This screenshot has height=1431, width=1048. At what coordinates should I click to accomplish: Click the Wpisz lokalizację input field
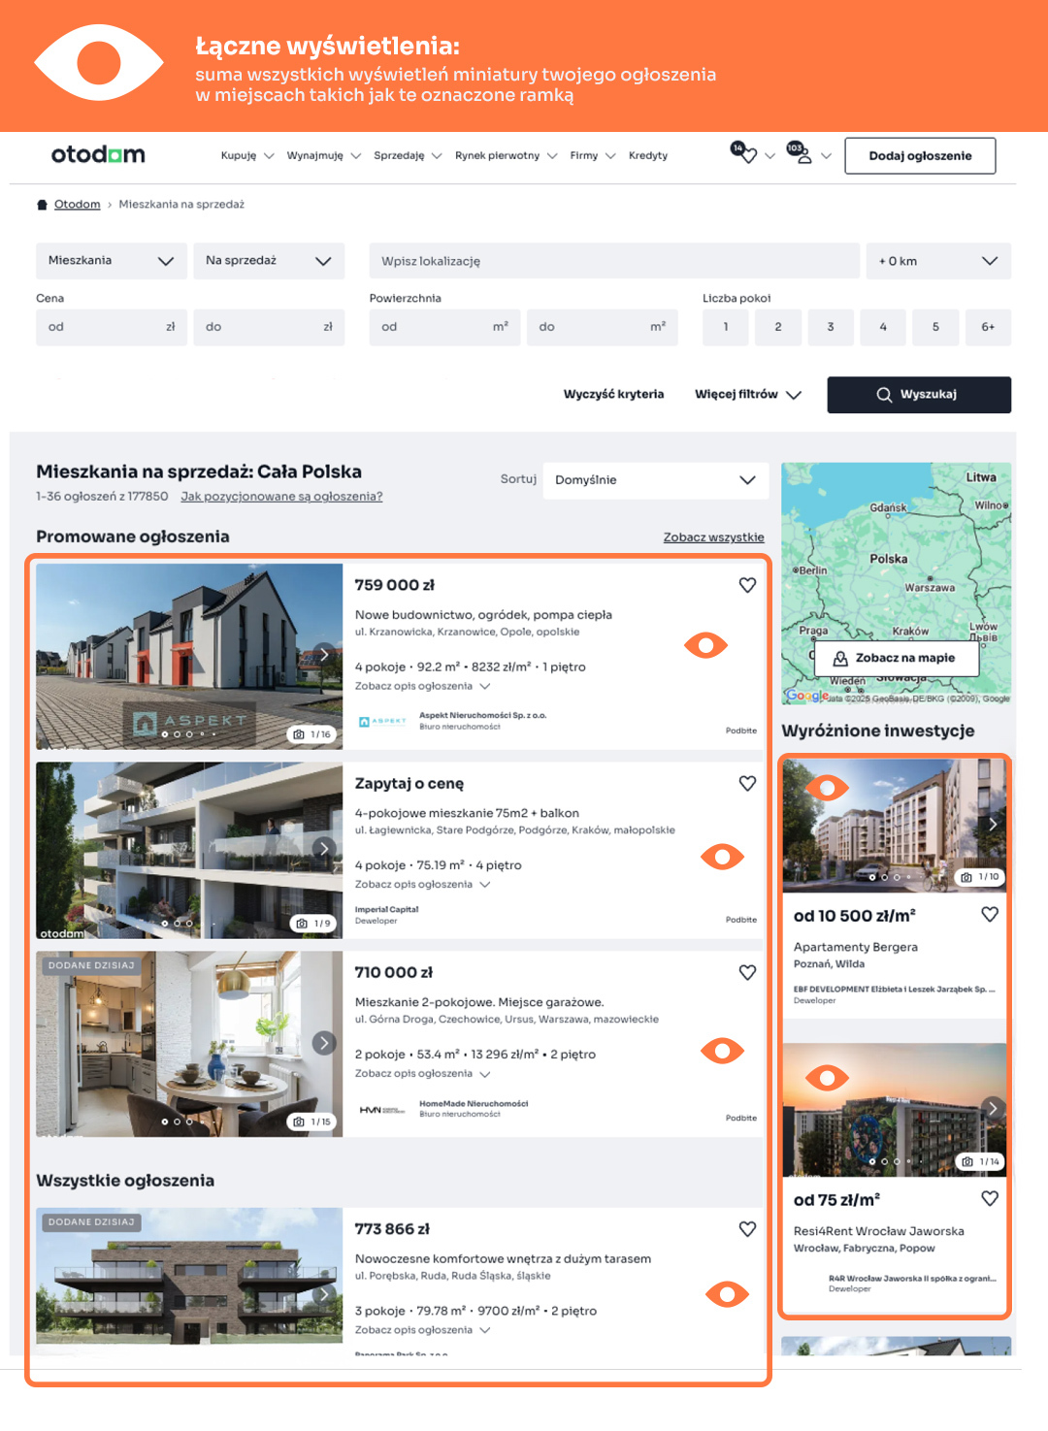613,261
